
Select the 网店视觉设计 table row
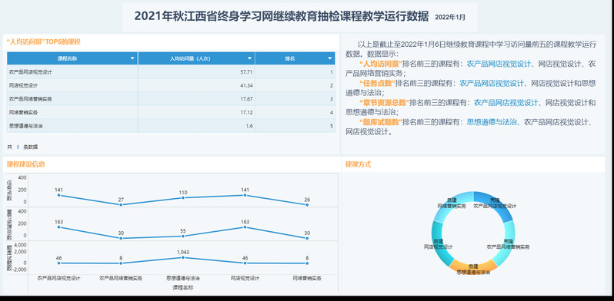(171, 85)
